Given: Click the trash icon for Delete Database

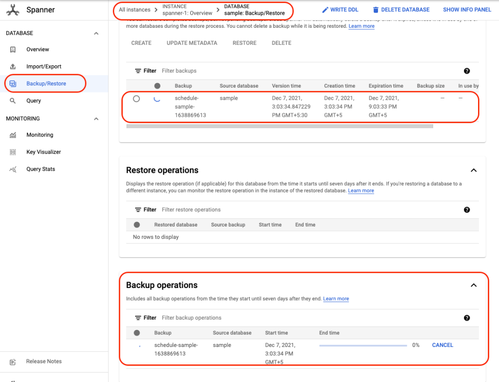Looking at the screenshot, I should tap(376, 10).
